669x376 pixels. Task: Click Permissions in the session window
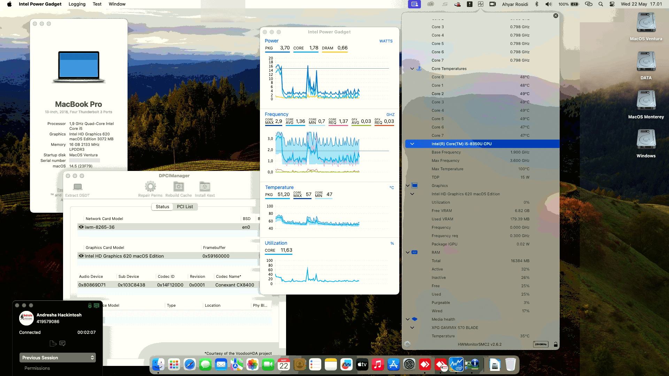37,368
